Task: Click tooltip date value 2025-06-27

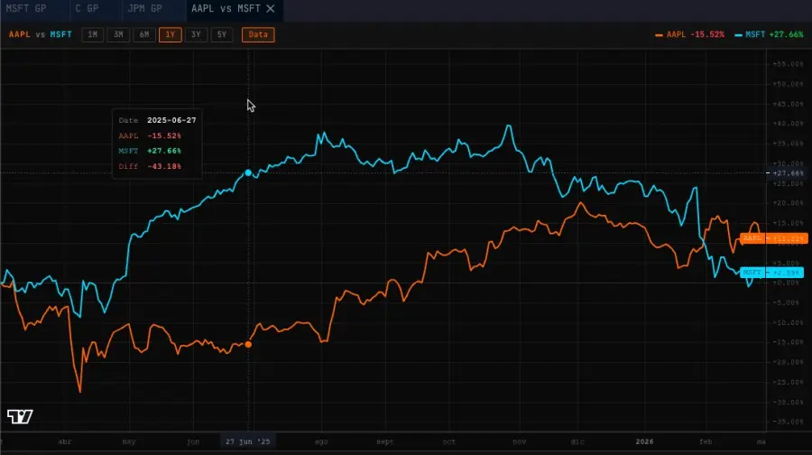Action: [x=171, y=120]
